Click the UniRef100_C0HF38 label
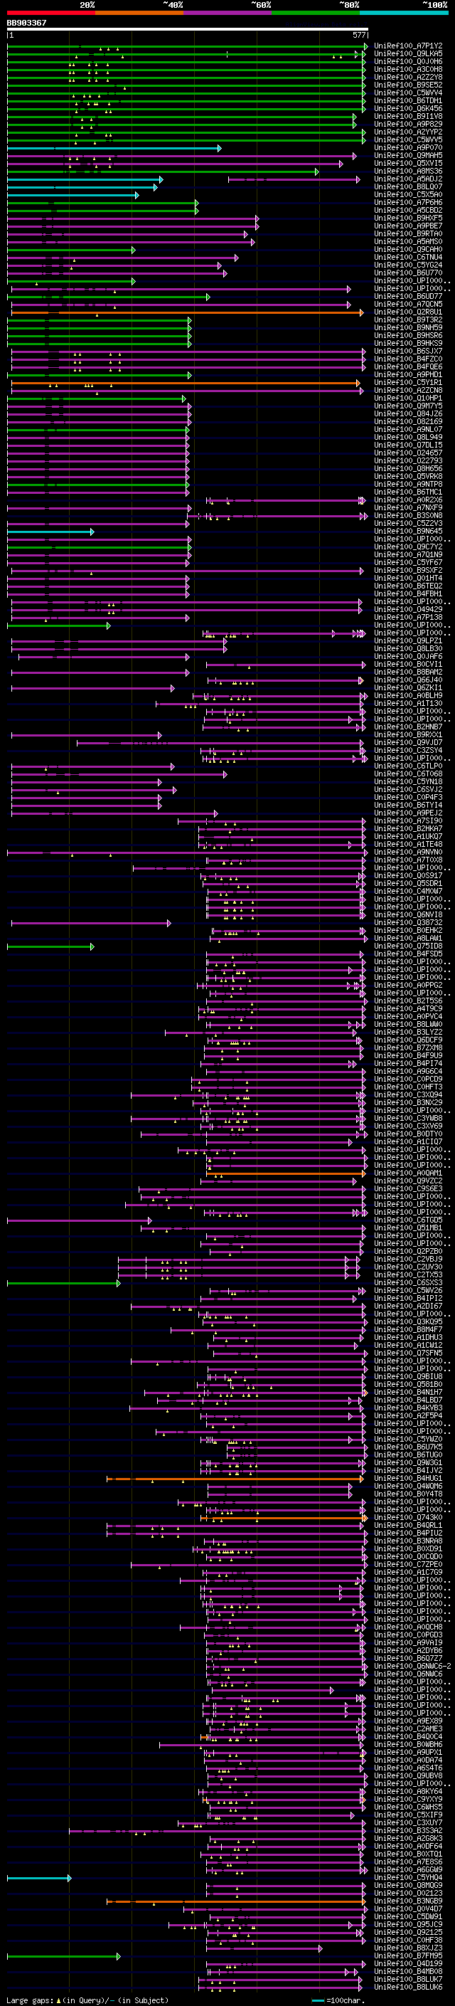Image resolution: width=455 pixels, height=2006 pixels. (x=408, y=1940)
